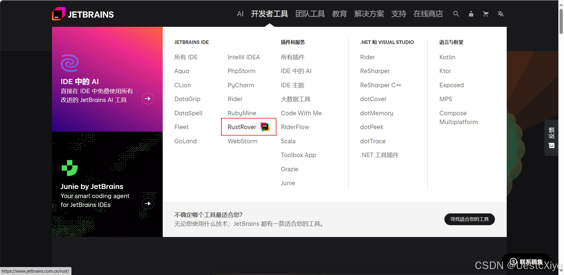Click the AI assistant swirl icon

pos(70,63)
